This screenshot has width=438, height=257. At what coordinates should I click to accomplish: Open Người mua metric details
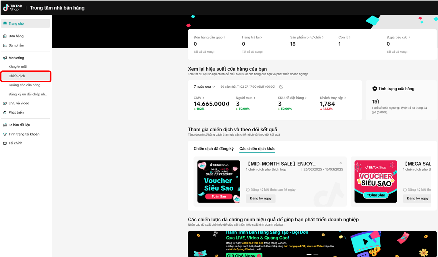(245, 98)
